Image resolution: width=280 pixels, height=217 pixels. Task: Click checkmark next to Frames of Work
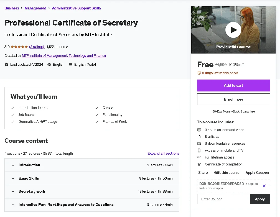97,122
